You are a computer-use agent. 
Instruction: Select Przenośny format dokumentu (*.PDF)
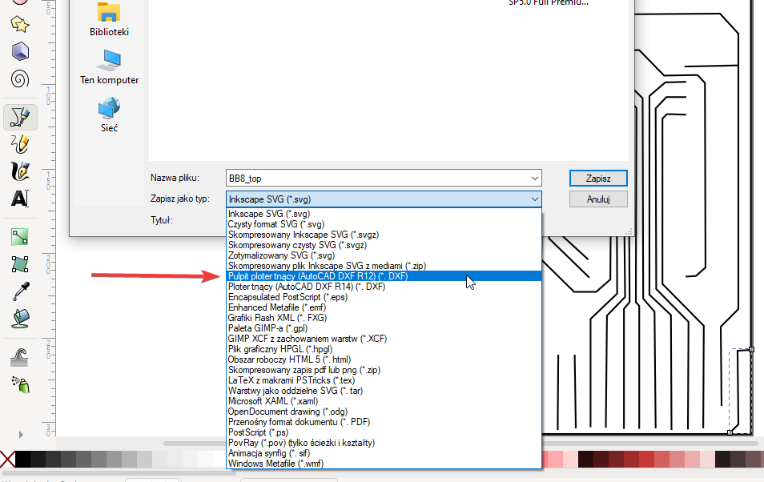[384, 422]
